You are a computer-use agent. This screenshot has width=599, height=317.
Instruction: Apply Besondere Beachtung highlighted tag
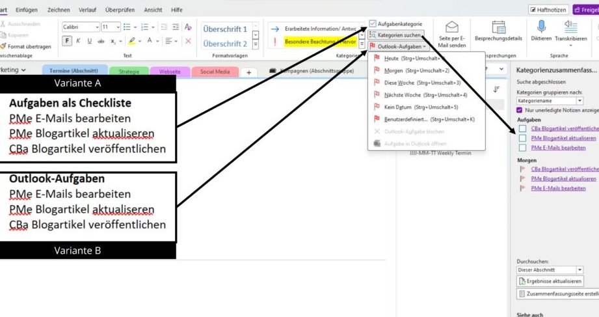[320, 42]
